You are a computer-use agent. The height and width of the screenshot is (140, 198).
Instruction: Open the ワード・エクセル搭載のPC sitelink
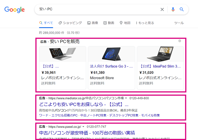tap(58, 115)
